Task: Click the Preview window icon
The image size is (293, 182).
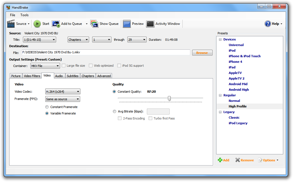Action: tap(127, 24)
